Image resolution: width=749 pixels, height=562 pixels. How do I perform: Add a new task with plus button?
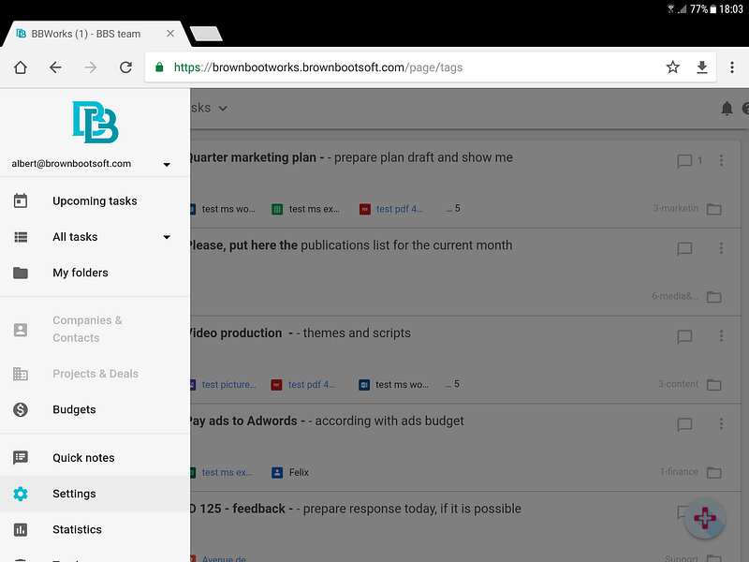(705, 519)
